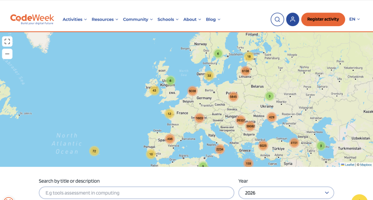Expand the About menu
The image size is (373, 200).
[192, 20]
